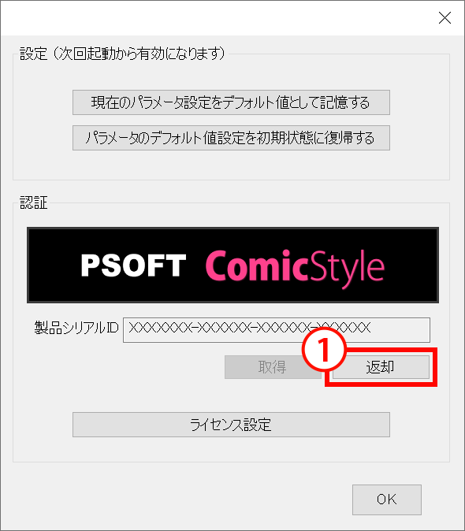Click the 製品シリアルID field label
Viewport: 465px width, 531px height.
tap(76, 328)
